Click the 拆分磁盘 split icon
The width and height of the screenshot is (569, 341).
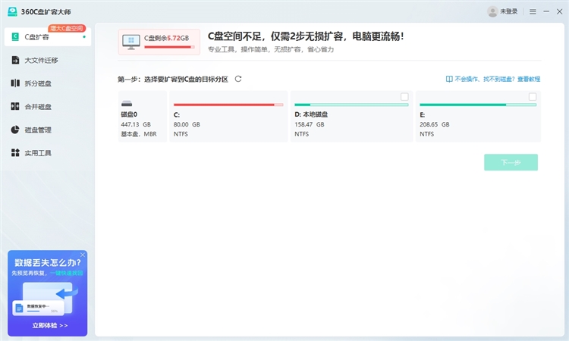tap(15, 83)
